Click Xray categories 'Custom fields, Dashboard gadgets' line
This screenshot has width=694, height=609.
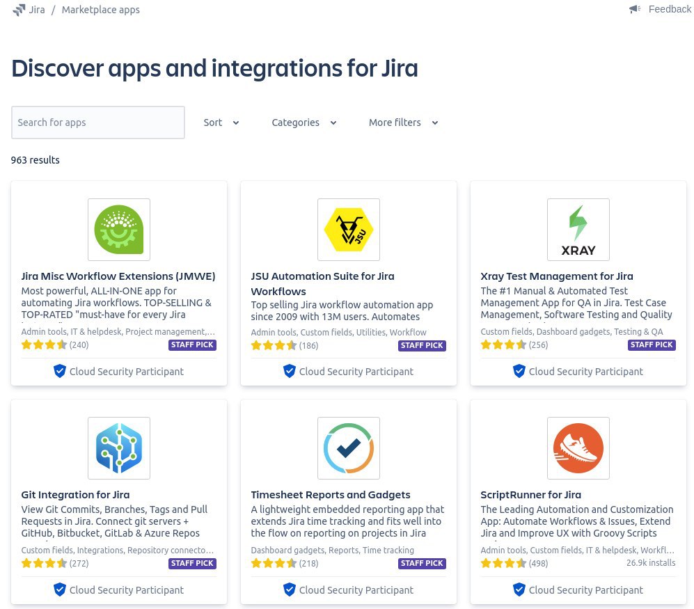pos(572,332)
